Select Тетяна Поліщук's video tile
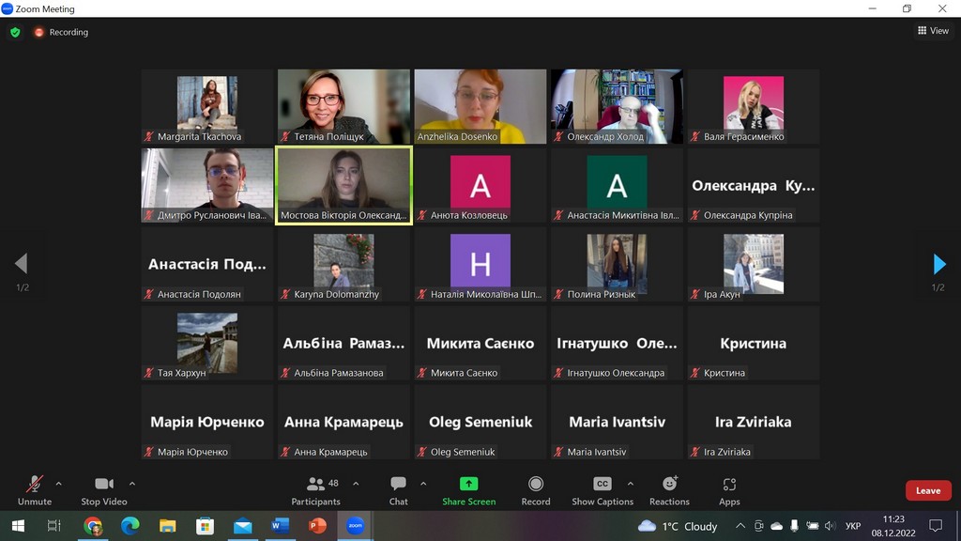 343,106
